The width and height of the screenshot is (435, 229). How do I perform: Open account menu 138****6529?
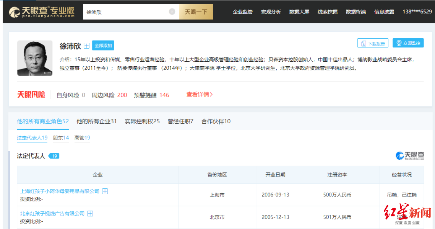coord(417,12)
